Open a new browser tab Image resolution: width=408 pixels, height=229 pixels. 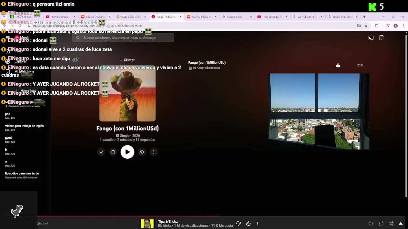[364, 17]
